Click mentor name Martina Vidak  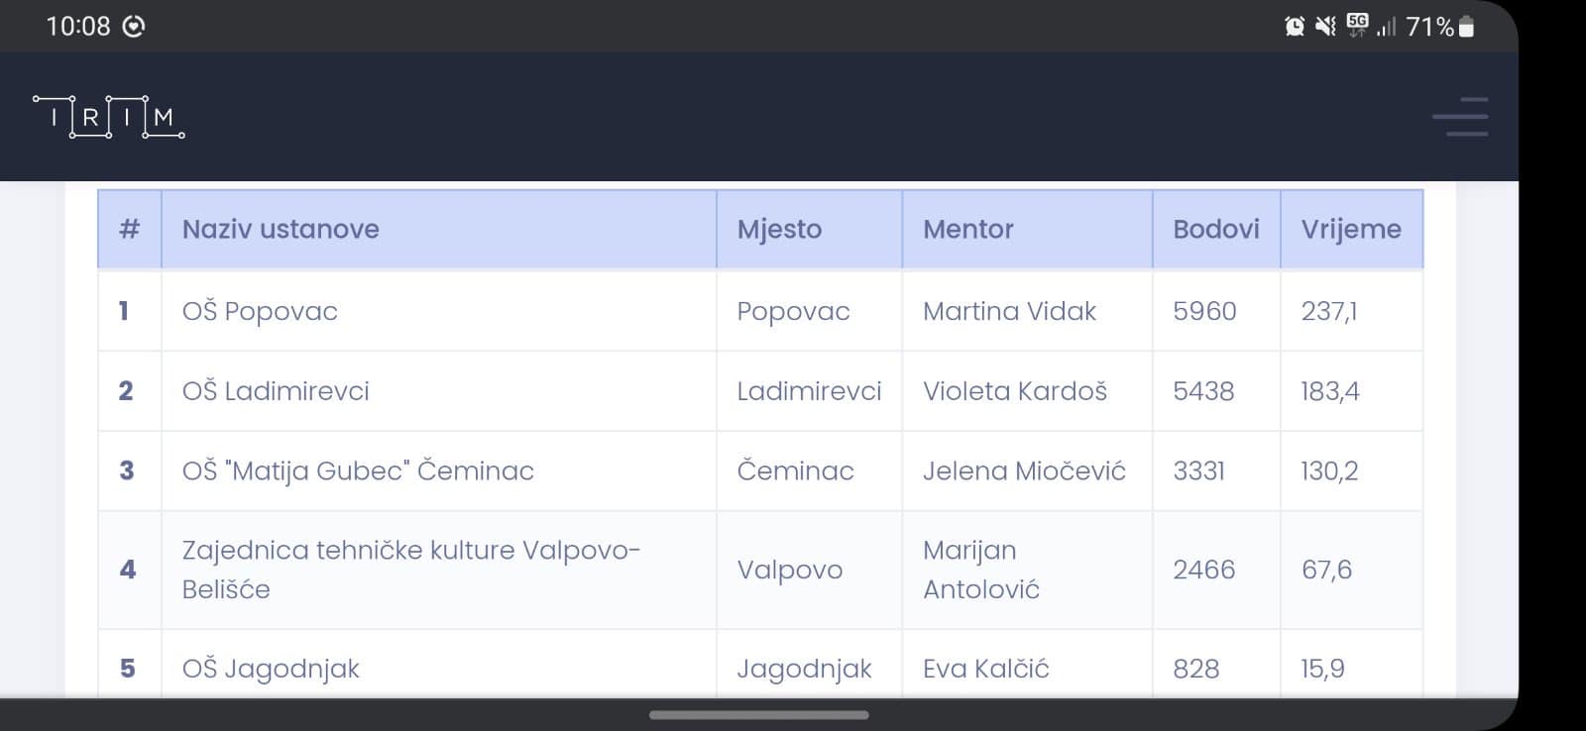[1009, 311]
